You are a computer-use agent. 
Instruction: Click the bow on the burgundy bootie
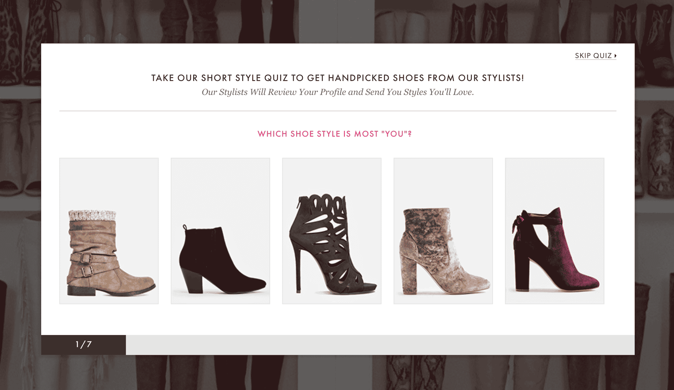[x=518, y=224]
